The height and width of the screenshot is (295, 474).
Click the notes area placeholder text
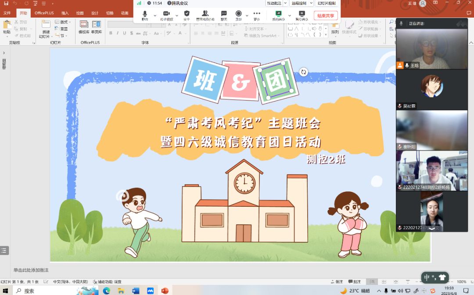(x=31, y=270)
